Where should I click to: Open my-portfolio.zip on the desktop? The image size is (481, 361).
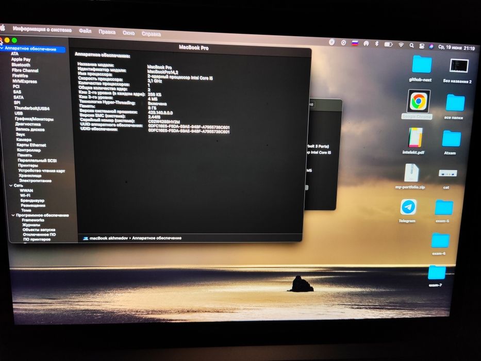(x=411, y=173)
